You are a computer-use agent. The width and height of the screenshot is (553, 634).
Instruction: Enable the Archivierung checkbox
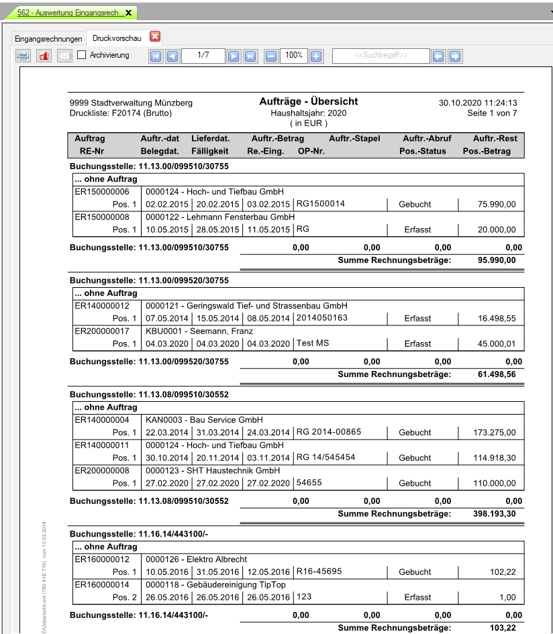pos(82,55)
